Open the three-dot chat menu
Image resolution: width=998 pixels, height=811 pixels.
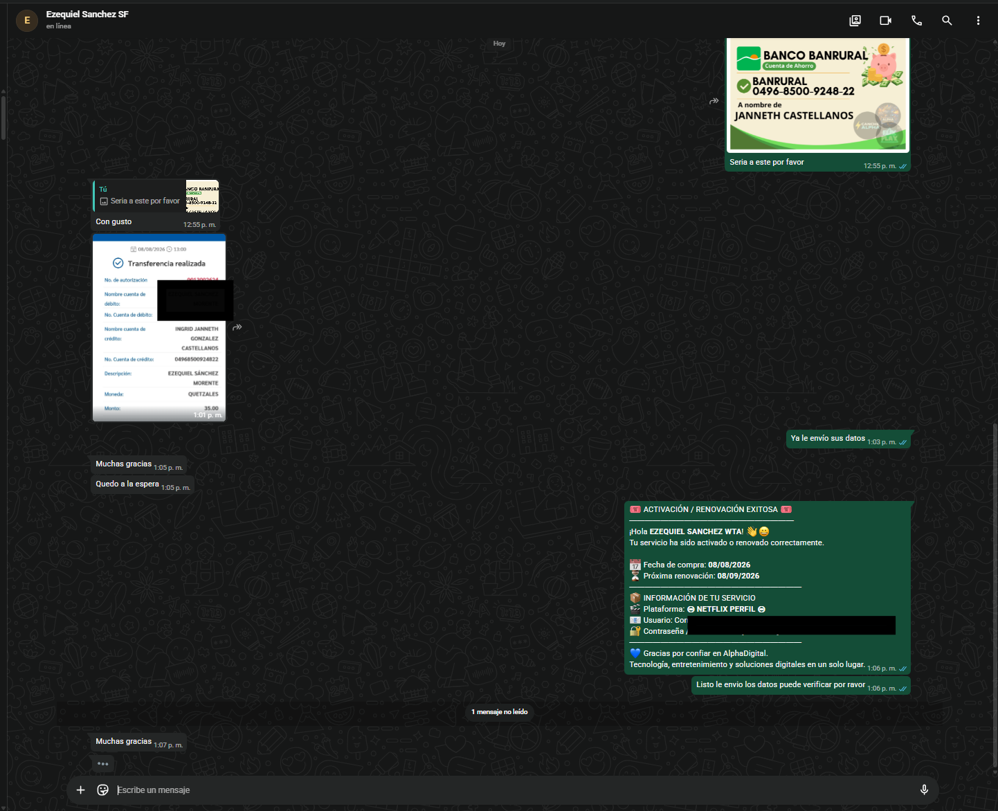point(978,21)
